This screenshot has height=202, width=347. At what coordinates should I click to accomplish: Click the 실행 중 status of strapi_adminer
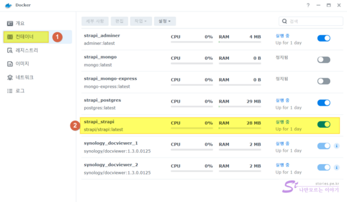[x=282, y=36]
